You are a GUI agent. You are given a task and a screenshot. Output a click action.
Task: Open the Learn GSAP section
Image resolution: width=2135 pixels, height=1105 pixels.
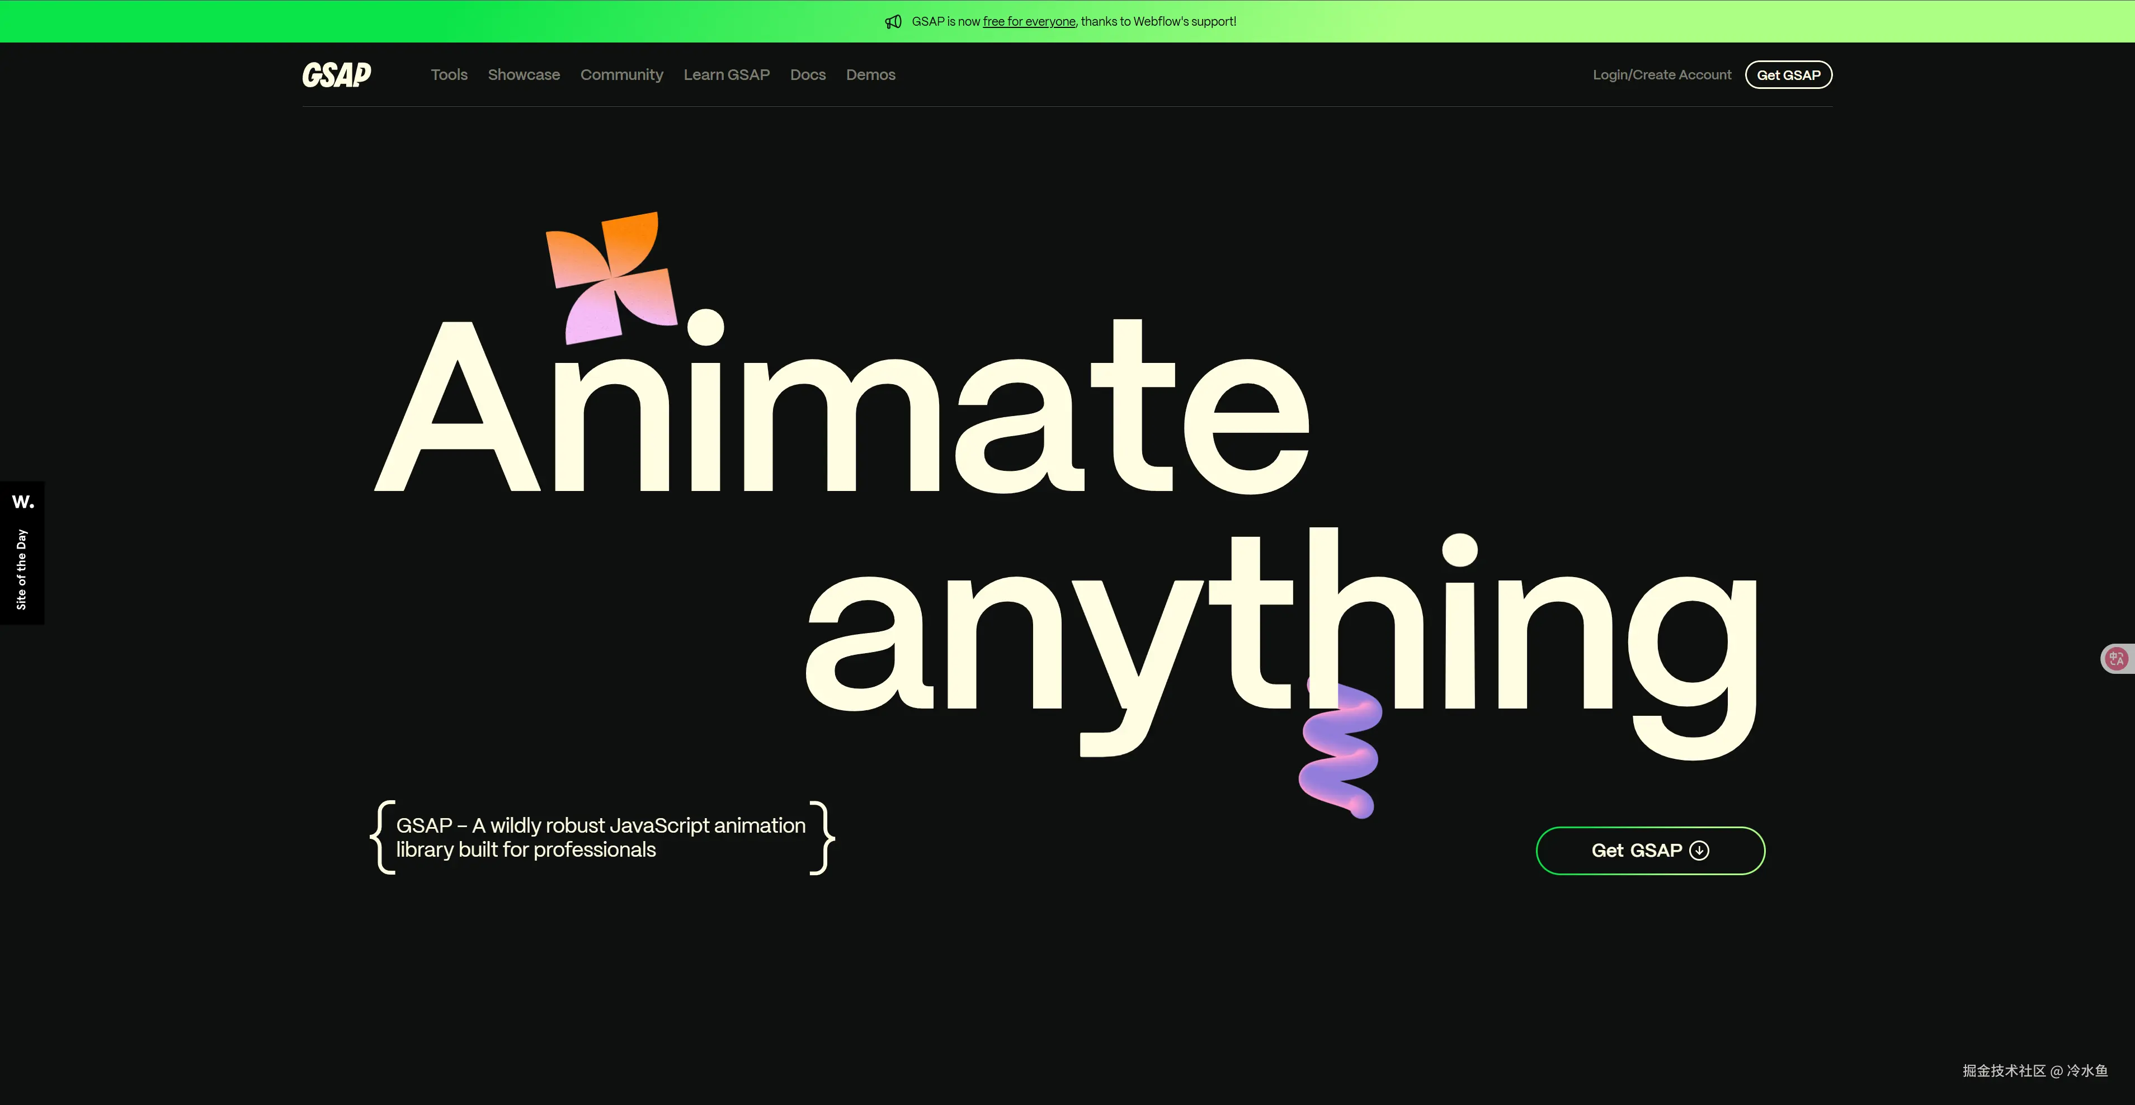click(727, 74)
